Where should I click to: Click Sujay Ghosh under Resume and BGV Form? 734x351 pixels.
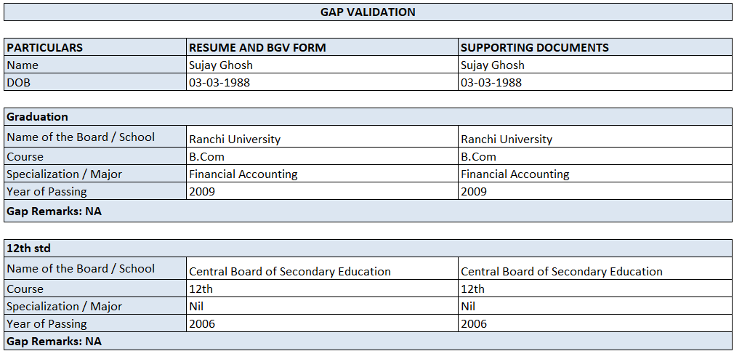tap(221, 65)
